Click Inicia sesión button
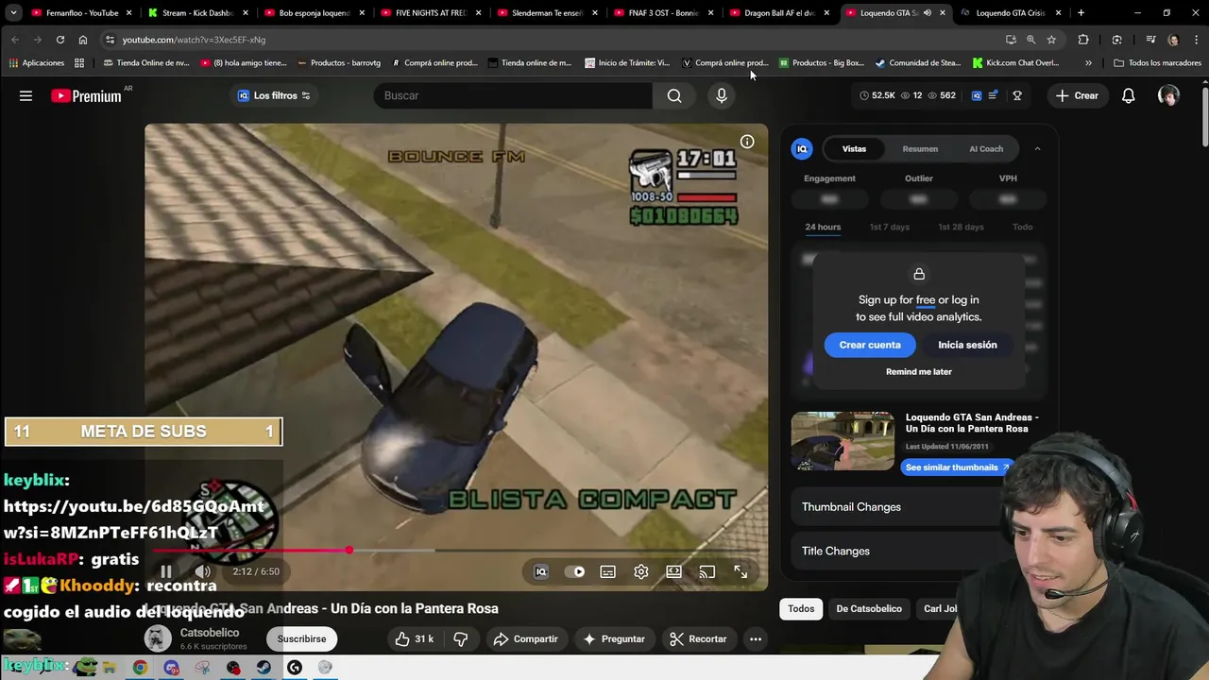The height and width of the screenshot is (680, 1209). tap(967, 345)
